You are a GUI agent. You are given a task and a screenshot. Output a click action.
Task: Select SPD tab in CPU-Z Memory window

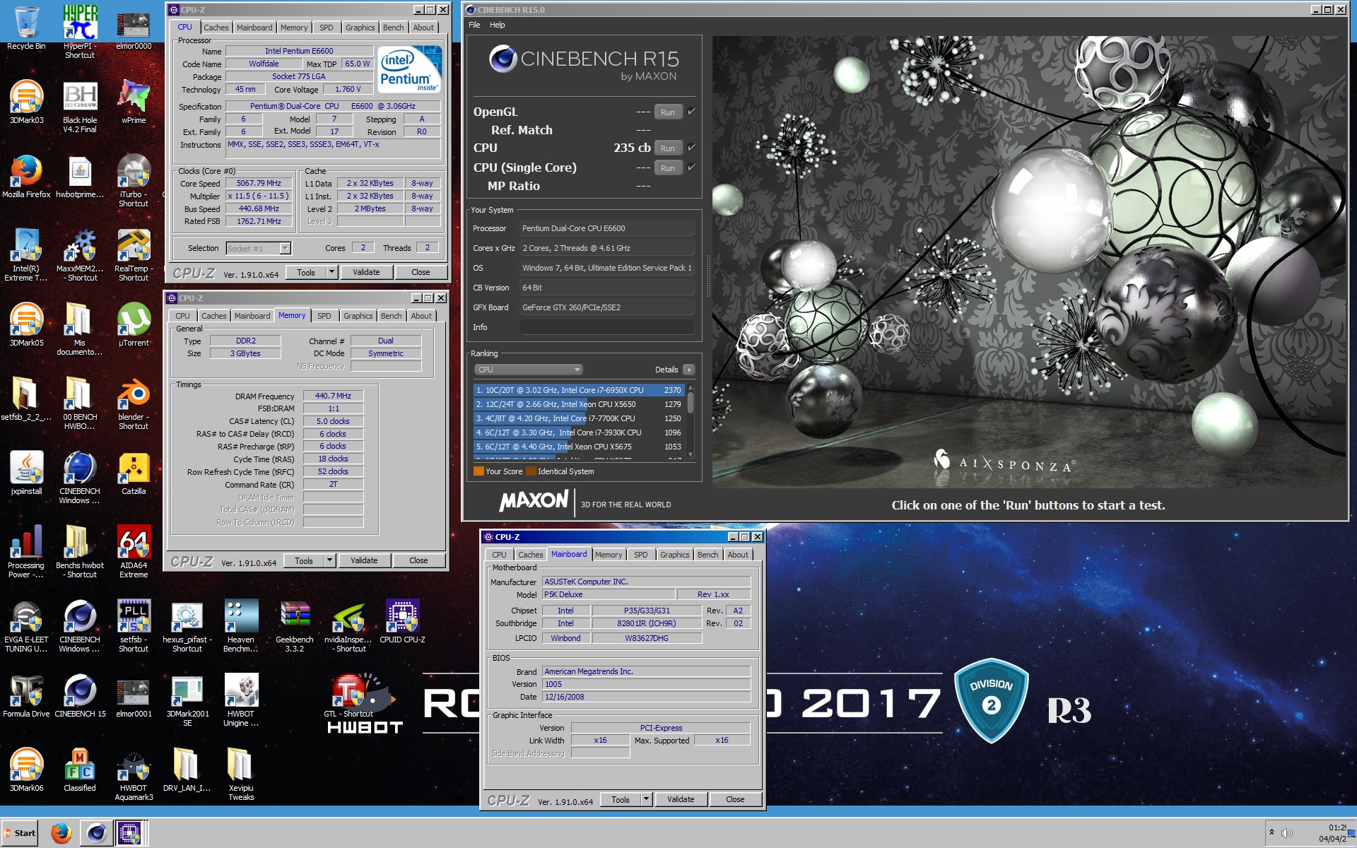pos(324,316)
